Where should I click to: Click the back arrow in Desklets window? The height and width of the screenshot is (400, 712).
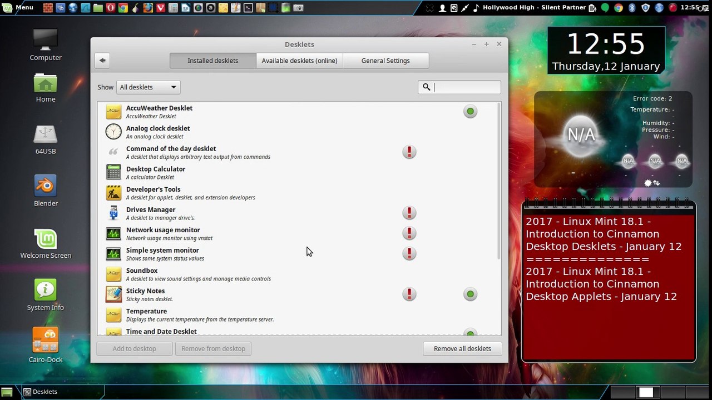point(102,61)
